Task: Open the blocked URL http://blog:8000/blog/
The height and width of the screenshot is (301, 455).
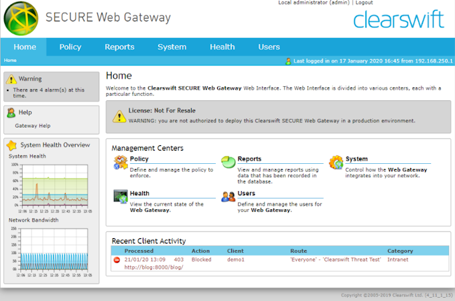Action: pyautogui.click(x=154, y=268)
